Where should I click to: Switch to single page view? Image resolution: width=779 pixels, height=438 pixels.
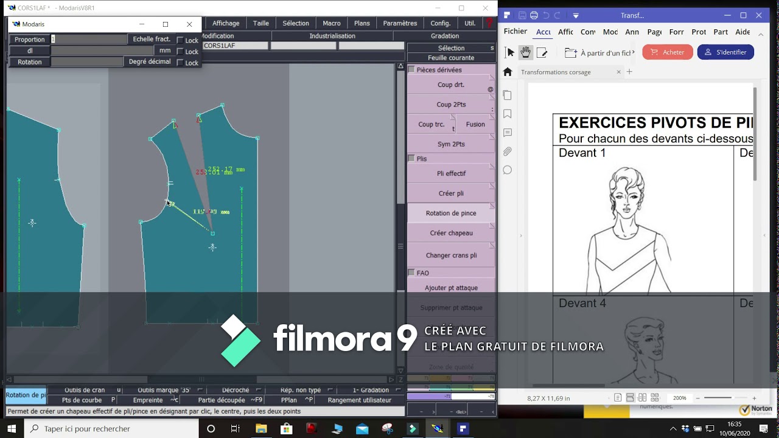click(618, 398)
